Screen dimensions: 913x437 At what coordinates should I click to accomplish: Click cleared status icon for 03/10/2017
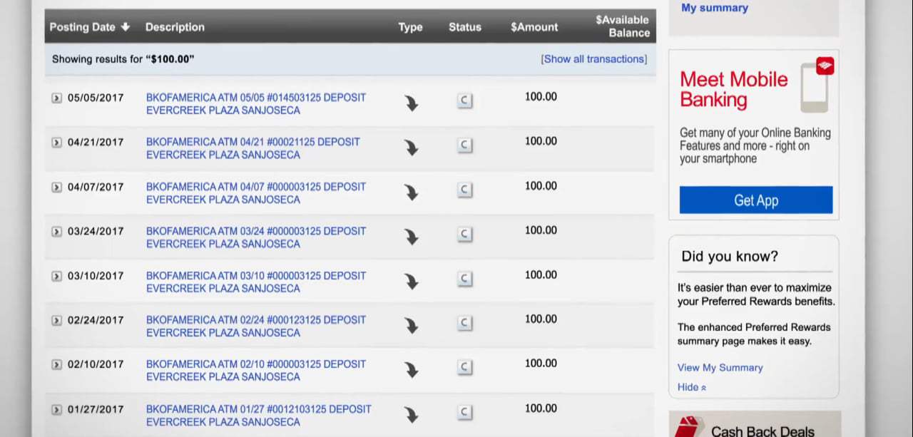tap(464, 279)
